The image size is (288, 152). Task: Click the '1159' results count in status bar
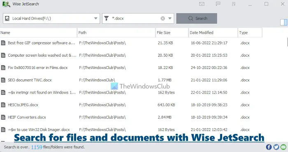[37, 147]
